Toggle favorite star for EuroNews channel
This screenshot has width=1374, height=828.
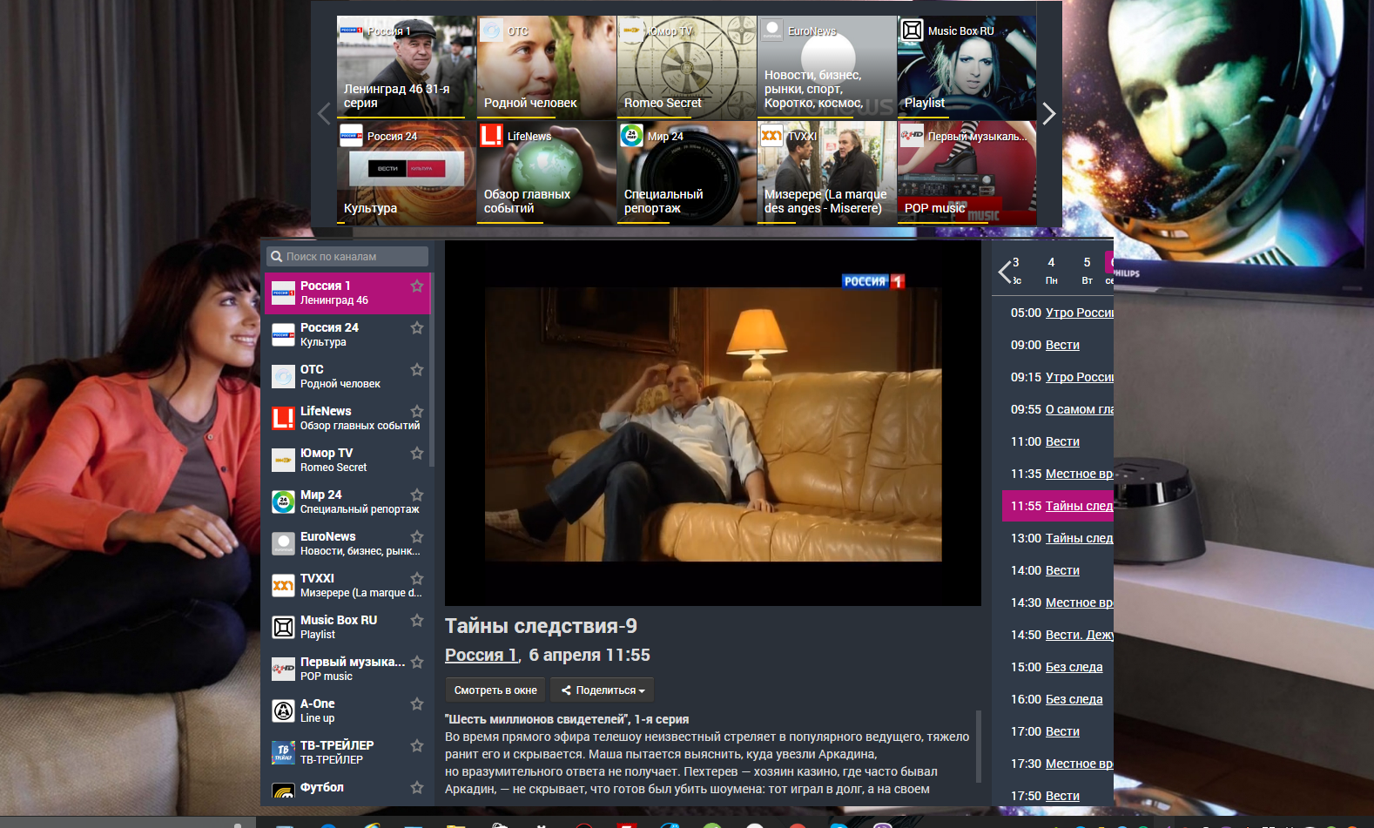coord(417,537)
